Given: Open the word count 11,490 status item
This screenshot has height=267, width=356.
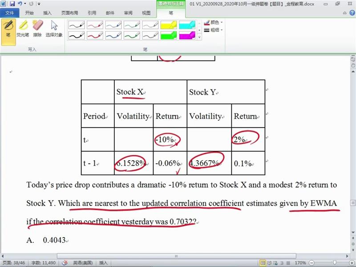Looking at the screenshot, I should tap(43, 263).
